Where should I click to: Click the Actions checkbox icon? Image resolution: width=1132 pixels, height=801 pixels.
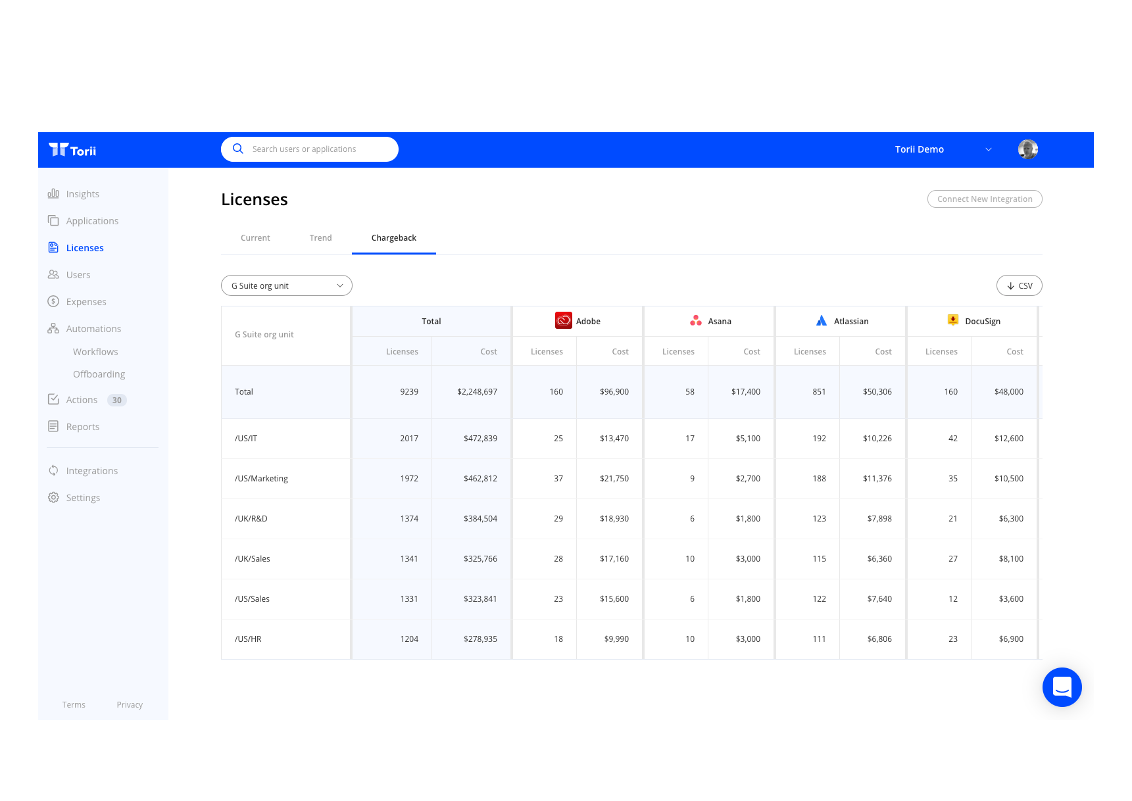point(53,399)
